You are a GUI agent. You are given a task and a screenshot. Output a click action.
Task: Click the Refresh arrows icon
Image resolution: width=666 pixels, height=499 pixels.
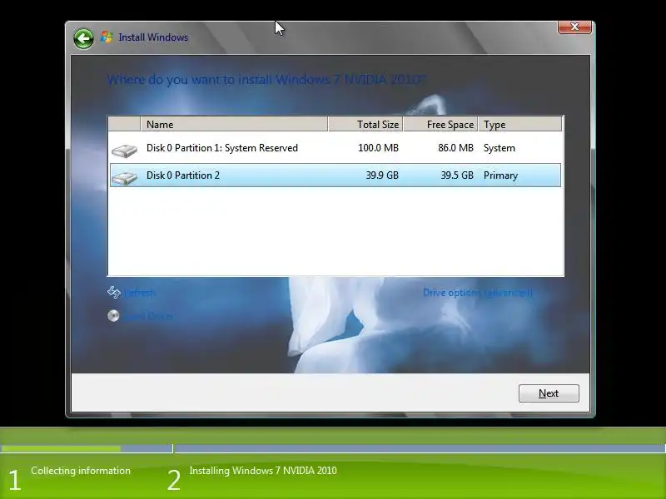pos(114,293)
